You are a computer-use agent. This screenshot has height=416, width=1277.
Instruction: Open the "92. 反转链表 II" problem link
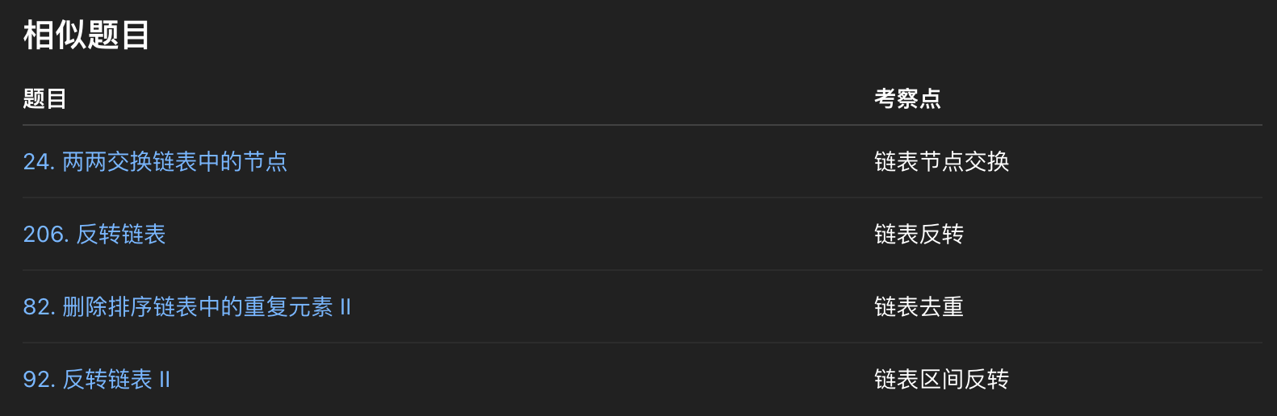point(97,380)
